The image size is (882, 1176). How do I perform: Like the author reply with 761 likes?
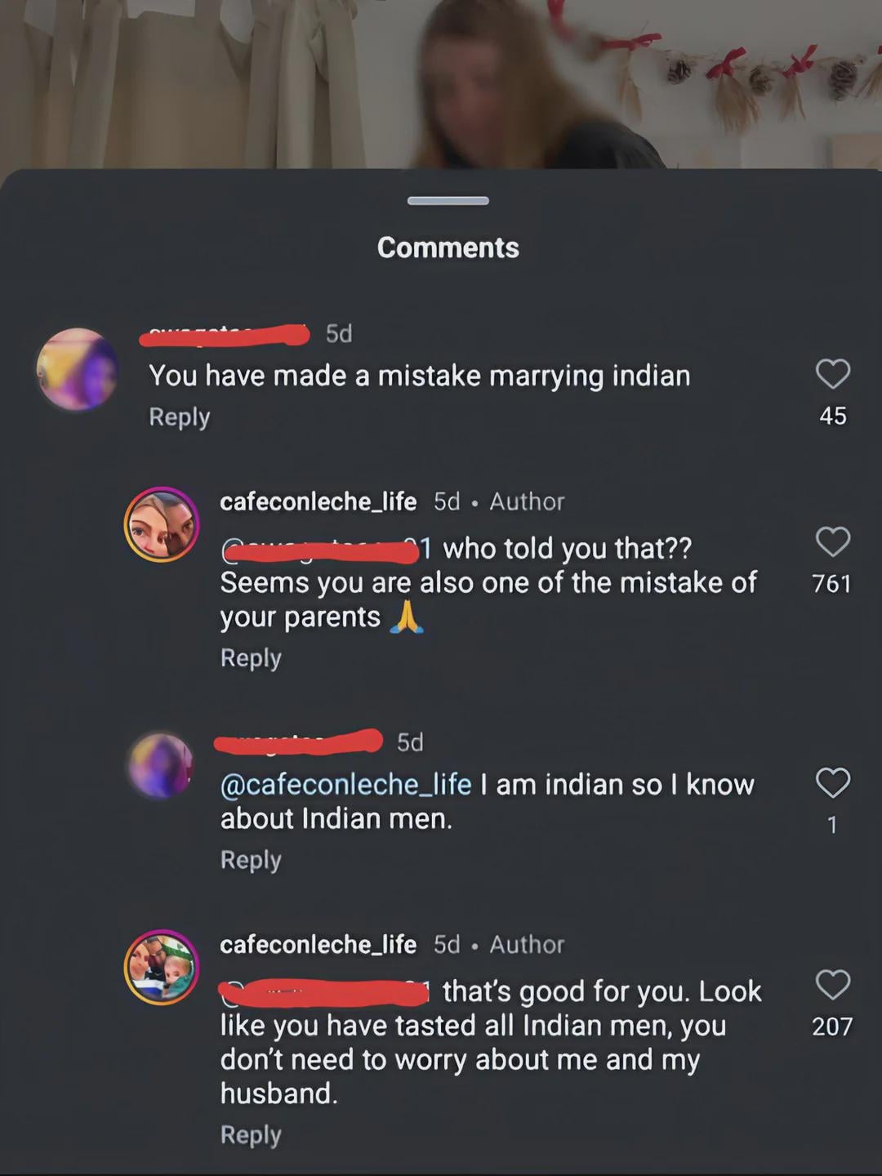[x=833, y=541]
